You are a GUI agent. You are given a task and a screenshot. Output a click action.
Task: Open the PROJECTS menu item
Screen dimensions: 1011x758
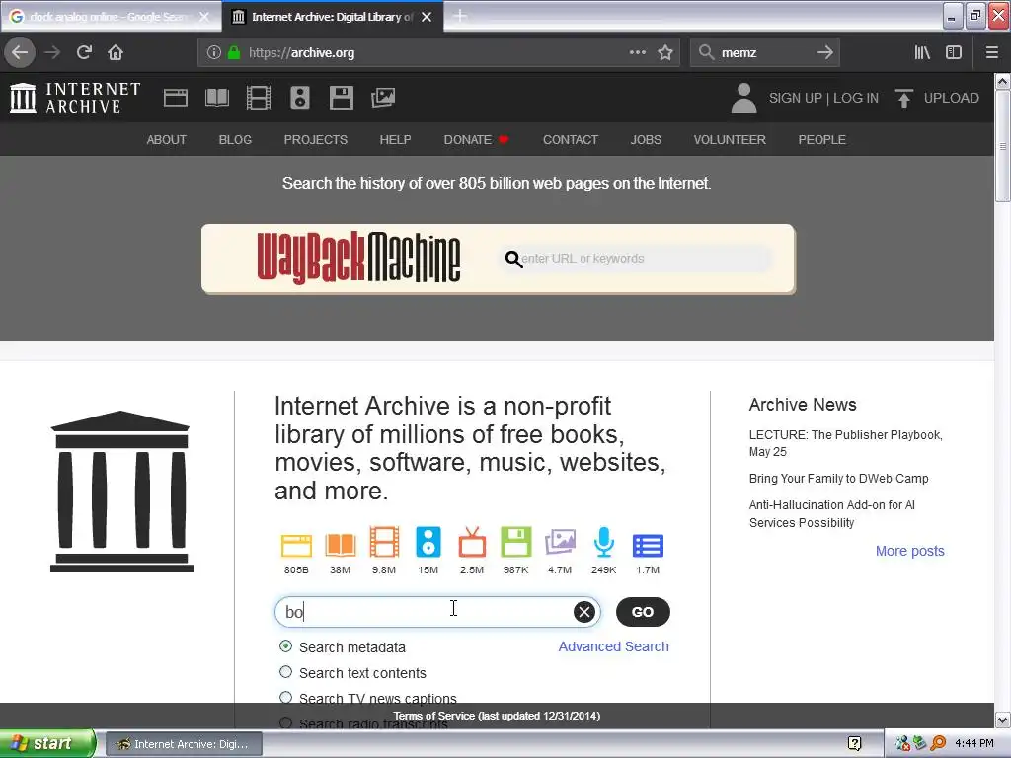tap(315, 139)
